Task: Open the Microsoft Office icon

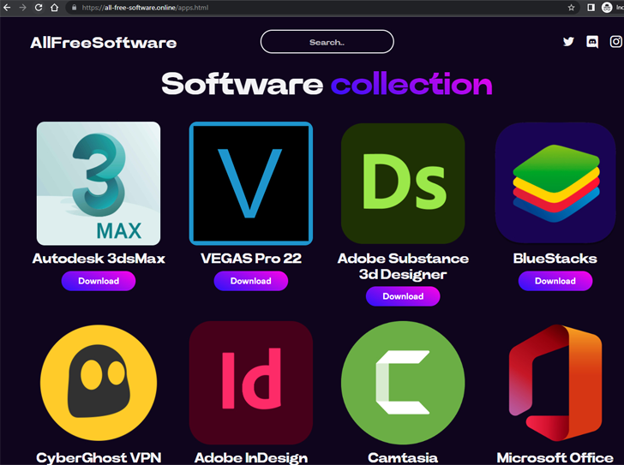Action: point(555,383)
